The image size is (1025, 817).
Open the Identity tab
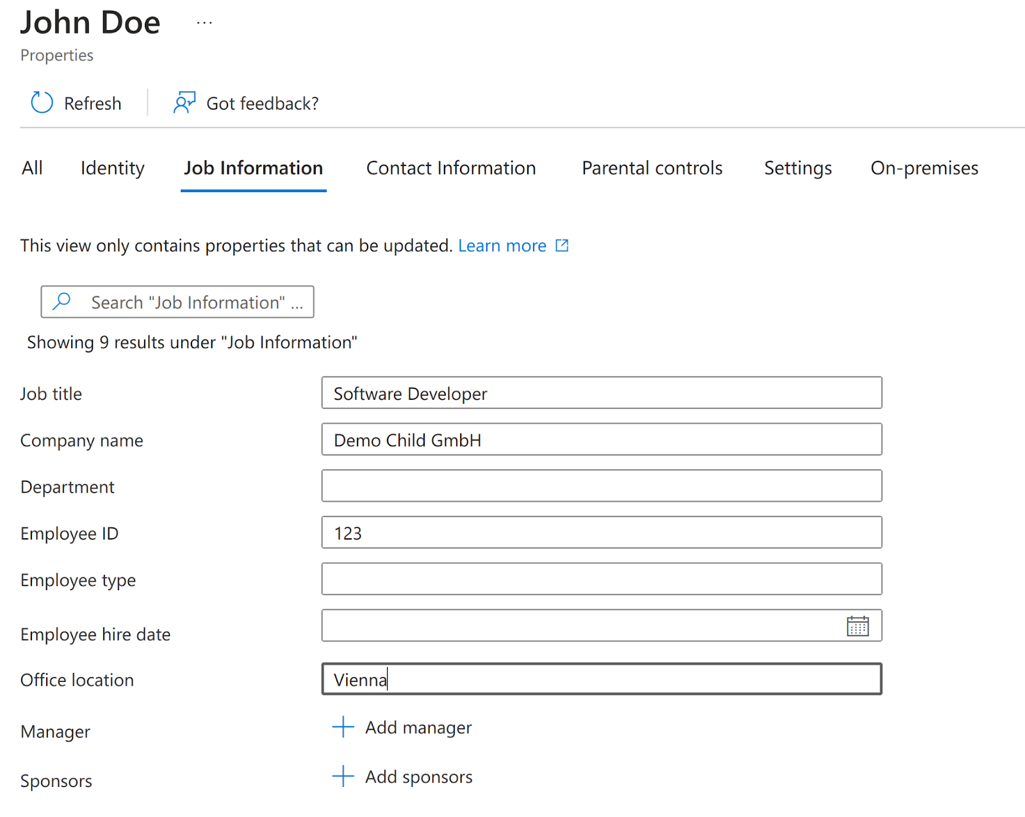(x=113, y=168)
